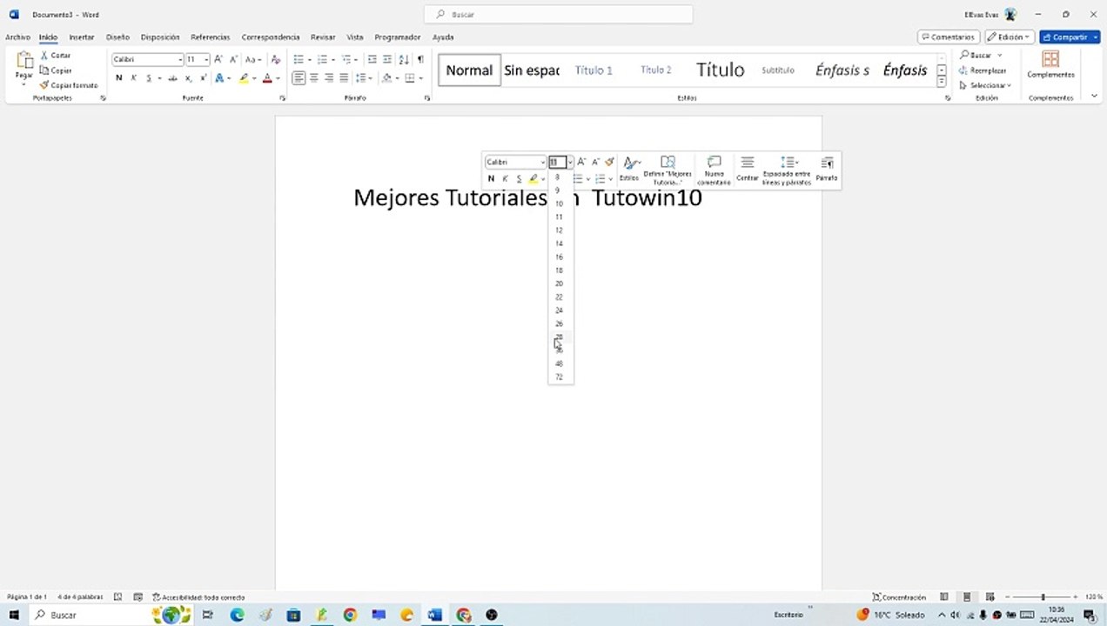Screen dimensions: 1107x626
Task: Toggle superscript in ribbon
Action: coord(203,78)
